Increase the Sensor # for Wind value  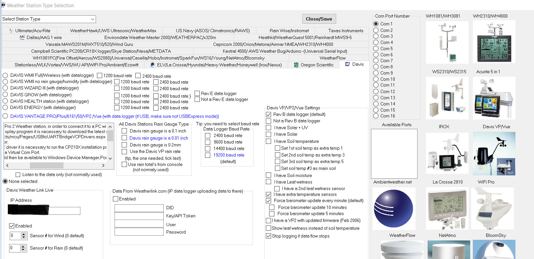click(23, 234)
